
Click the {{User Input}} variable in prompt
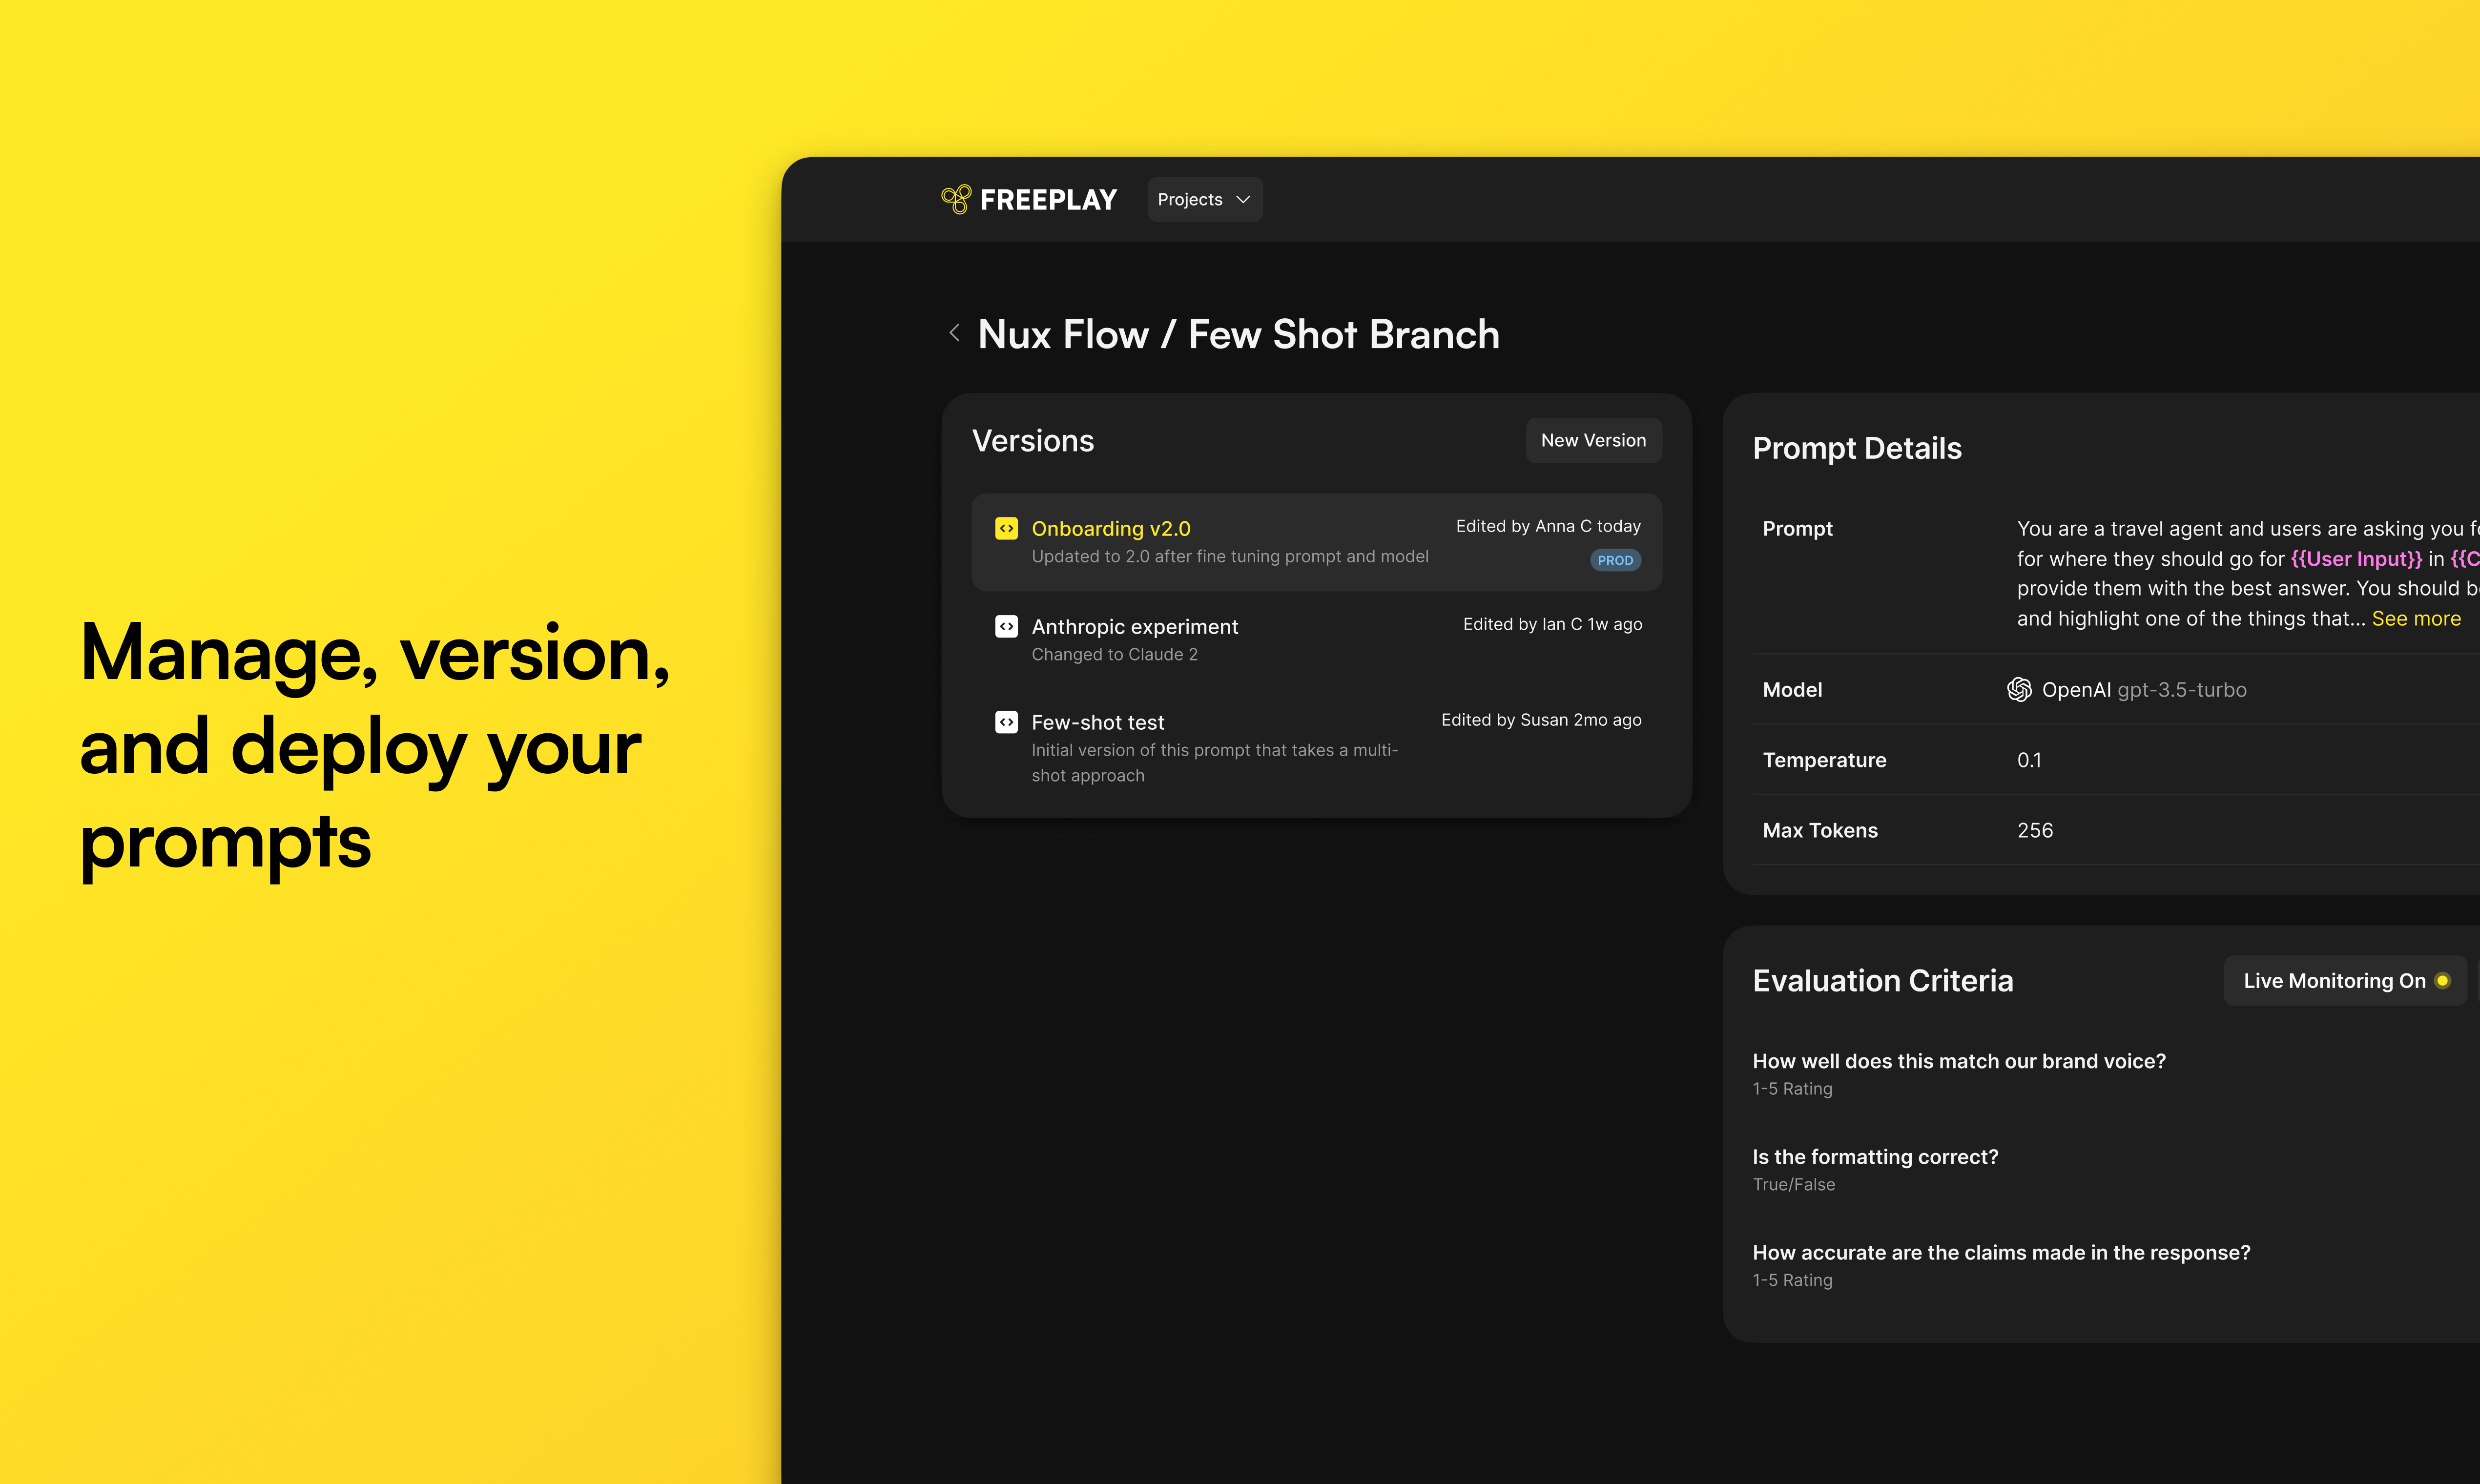2355,559
